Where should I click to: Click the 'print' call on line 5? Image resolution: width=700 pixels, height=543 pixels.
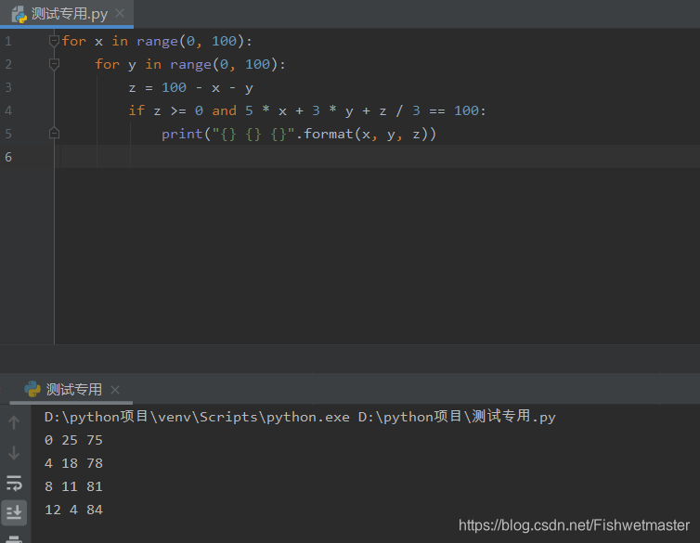tap(182, 135)
